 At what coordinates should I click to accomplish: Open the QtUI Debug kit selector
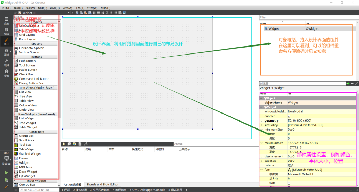tap(6, 158)
